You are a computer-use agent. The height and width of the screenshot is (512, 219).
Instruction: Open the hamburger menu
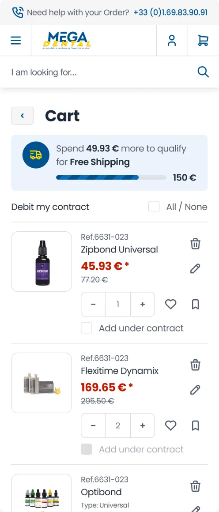(x=15, y=41)
